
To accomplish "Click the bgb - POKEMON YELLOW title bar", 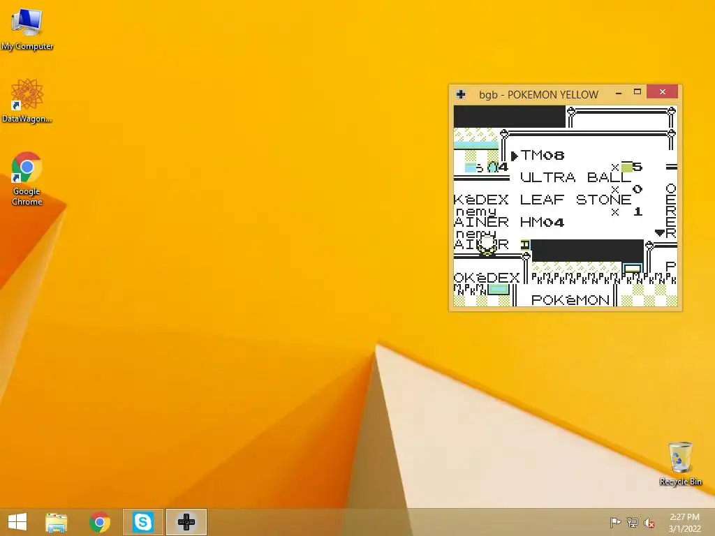I will 538,95.
